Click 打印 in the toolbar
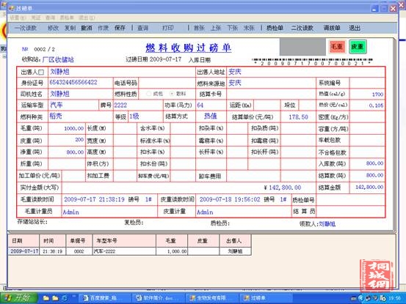 (x=168, y=28)
